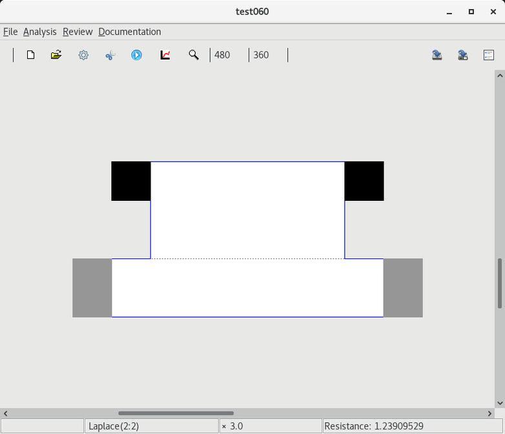Screen dimensions: 505x434
Task: Open a file with the folder icon
Action: pyautogui.click(x=56, y=55)
